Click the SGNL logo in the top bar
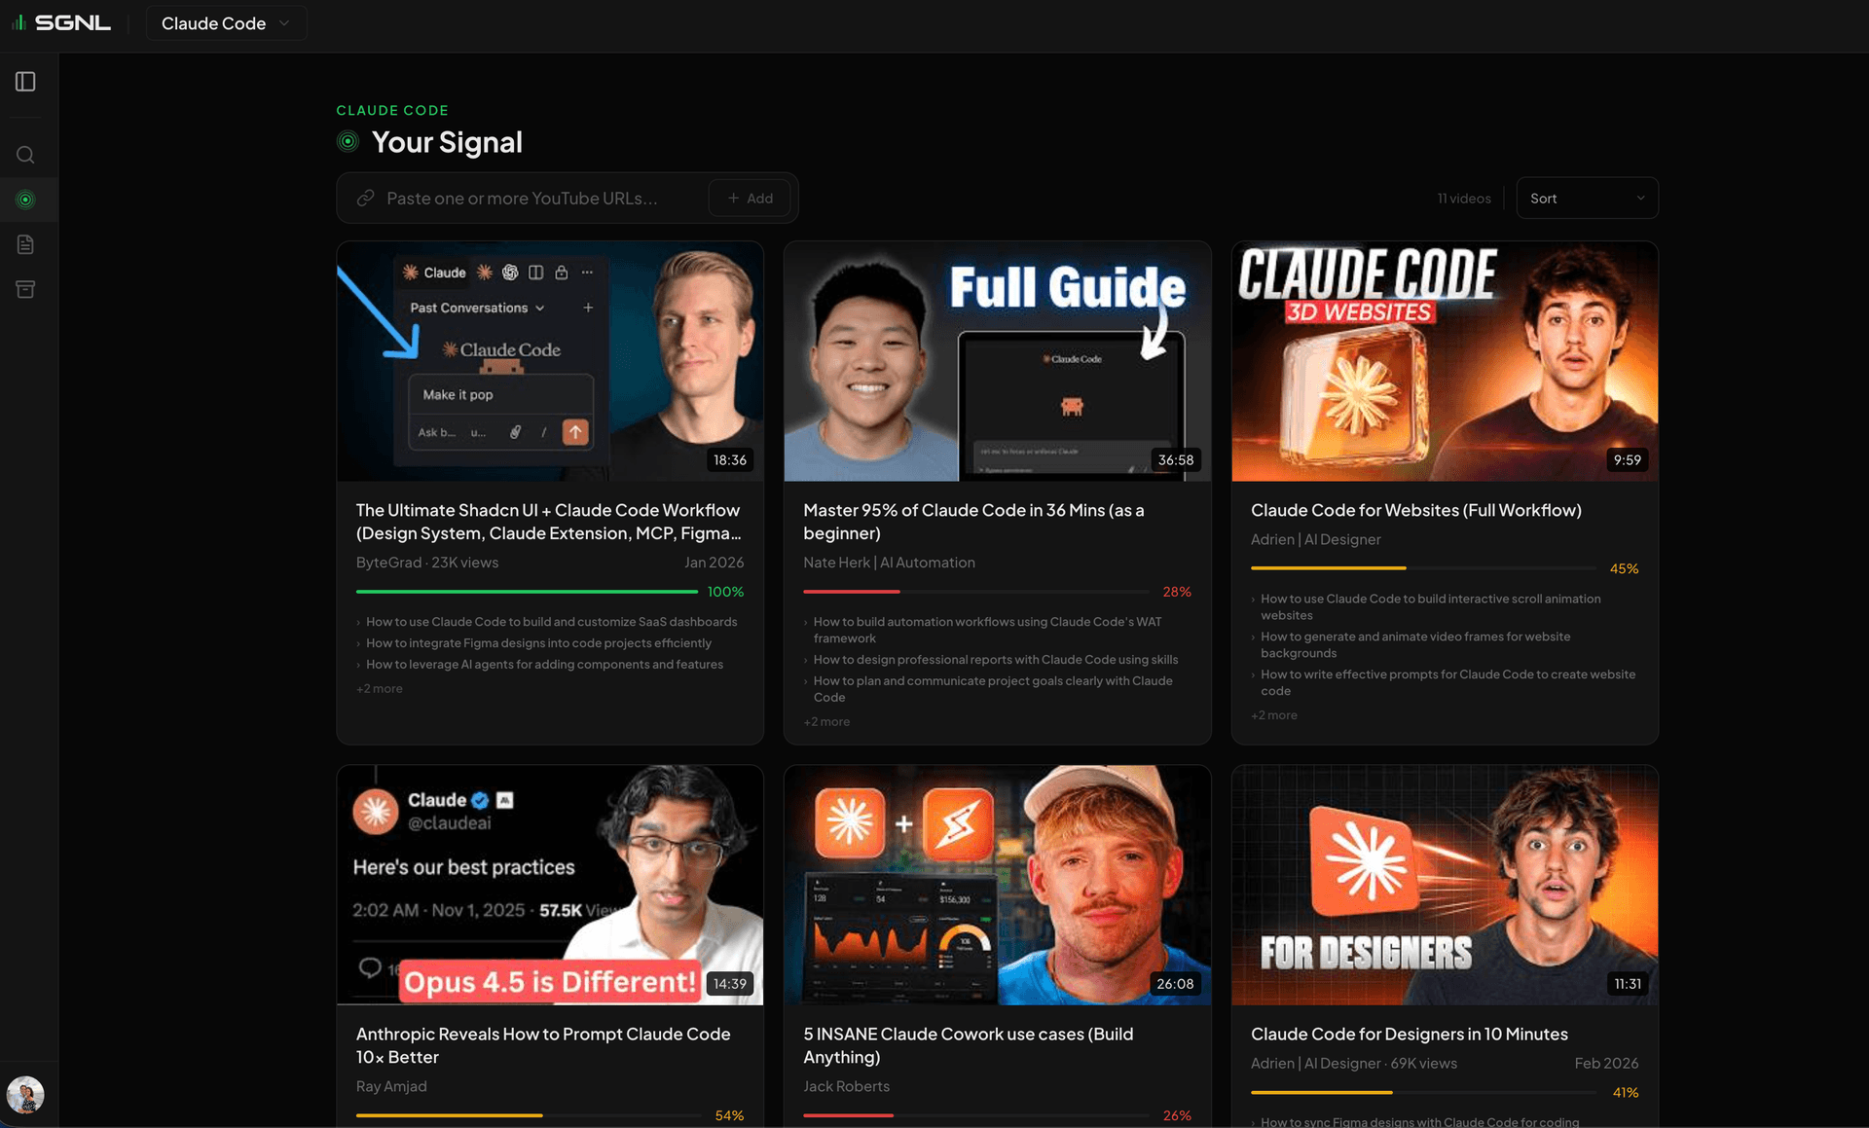Screen dimensions: 1869x1128 tap(63, 22)
